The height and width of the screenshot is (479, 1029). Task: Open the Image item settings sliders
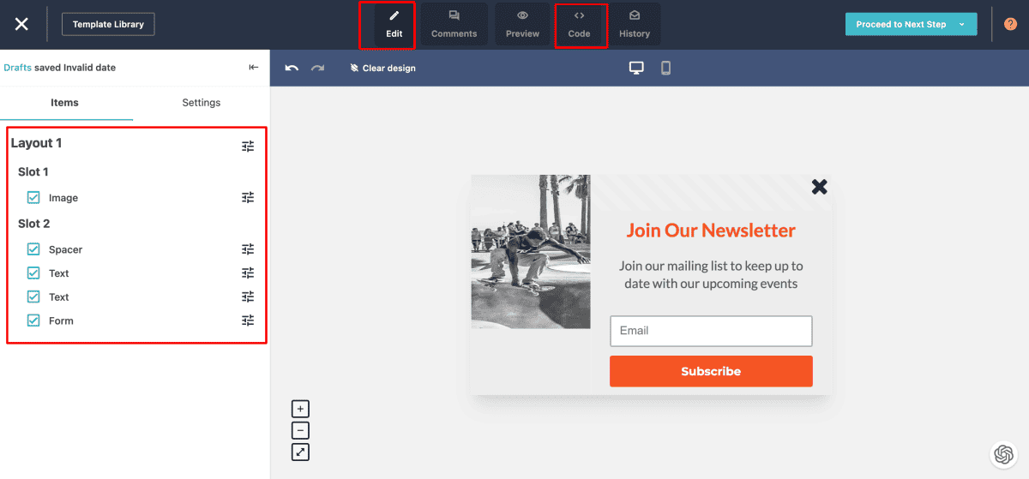tap(248, 198)
